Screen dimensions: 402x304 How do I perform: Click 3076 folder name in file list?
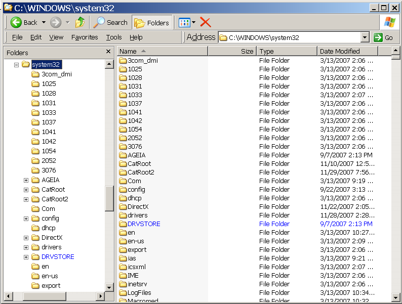tap(135, 147)
